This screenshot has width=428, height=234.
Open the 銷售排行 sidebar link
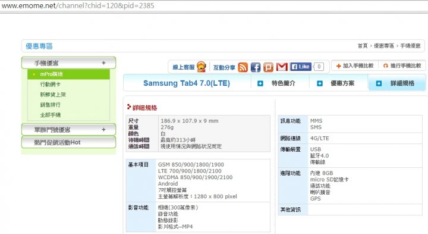pos(50,105)
